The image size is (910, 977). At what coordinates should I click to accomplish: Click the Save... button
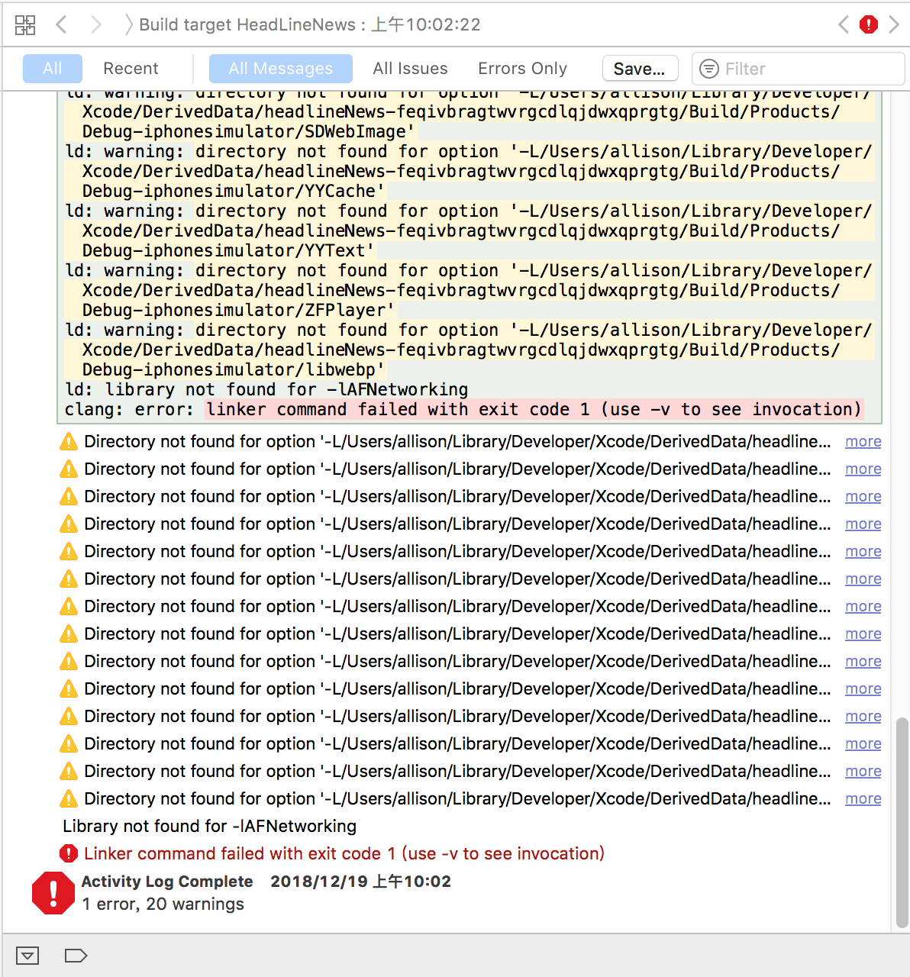640,69
